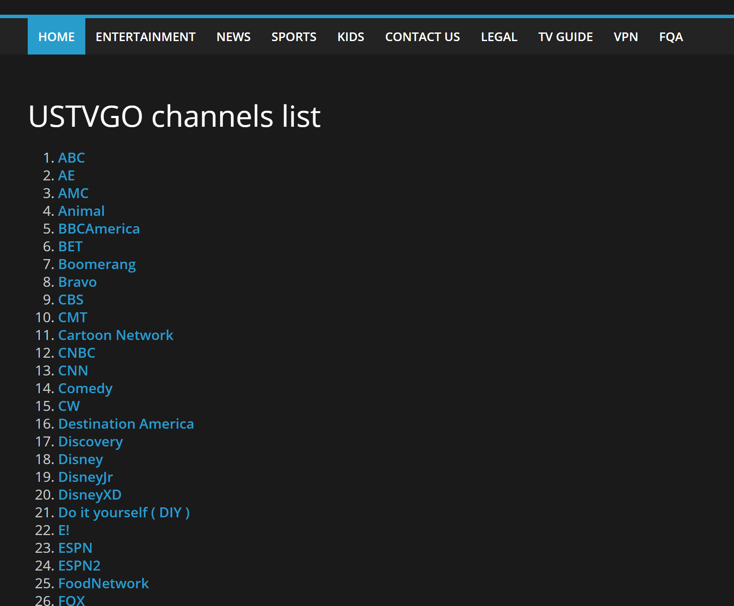Open the CNN channel page
734x606 pixels.
pyautogui.click(x=73, y=370)
